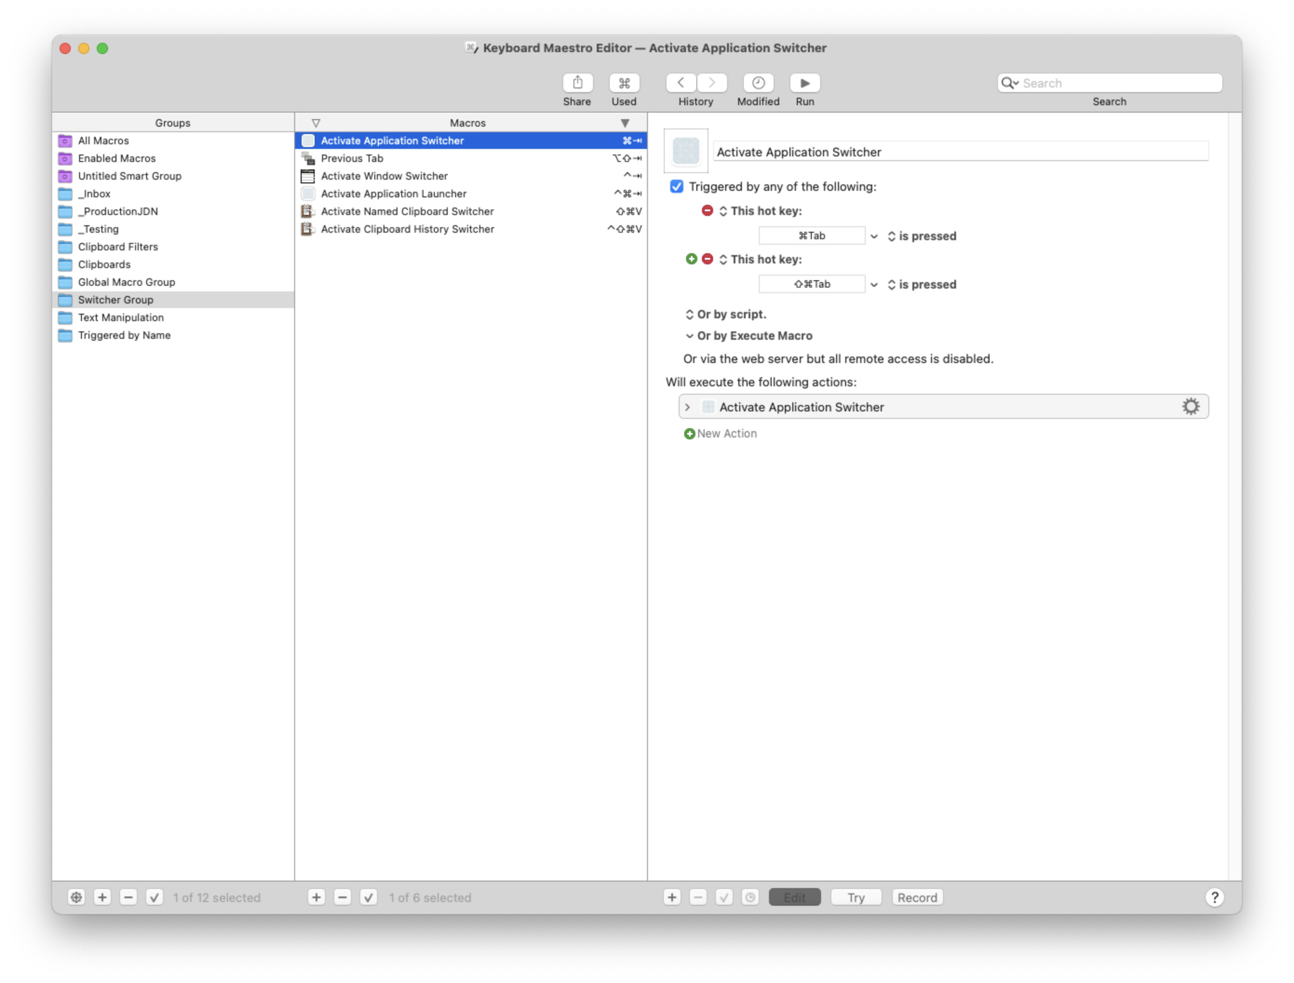Click the ⌘Tab hot key field
Viewport: 1294px width, 983px height.
click(811, 236)
